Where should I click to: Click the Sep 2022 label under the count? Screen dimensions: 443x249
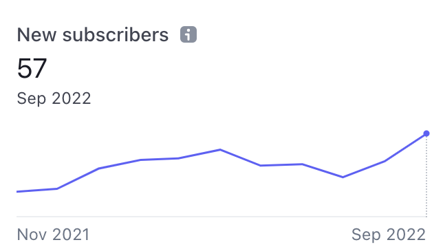(x=54, y=98)
